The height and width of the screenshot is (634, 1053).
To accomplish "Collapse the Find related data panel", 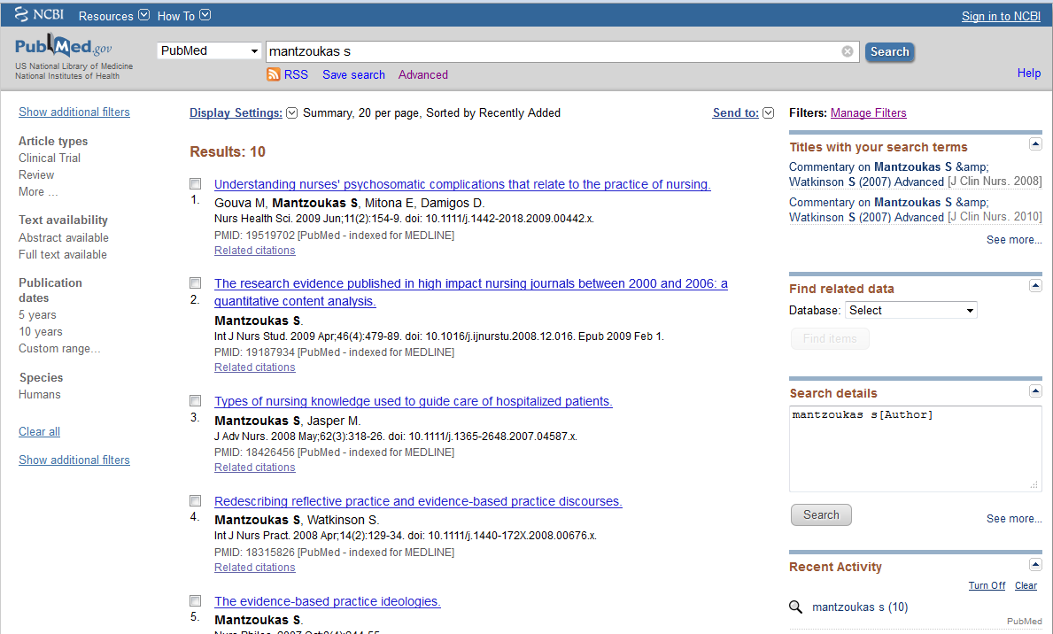I will point(1035,285).
